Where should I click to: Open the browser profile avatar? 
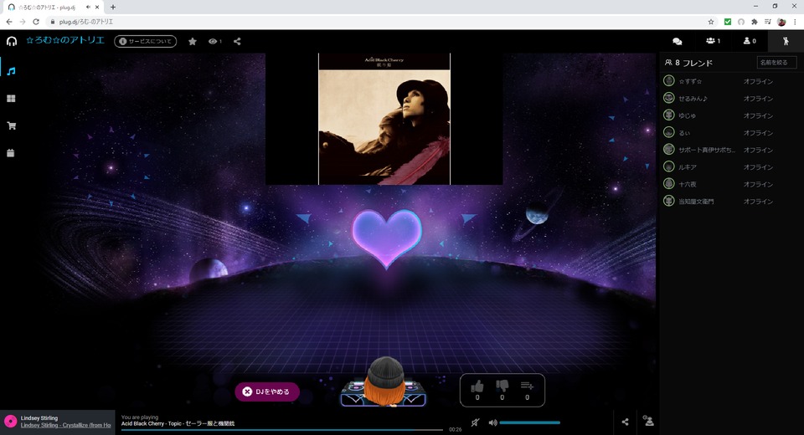pos(781,22)
